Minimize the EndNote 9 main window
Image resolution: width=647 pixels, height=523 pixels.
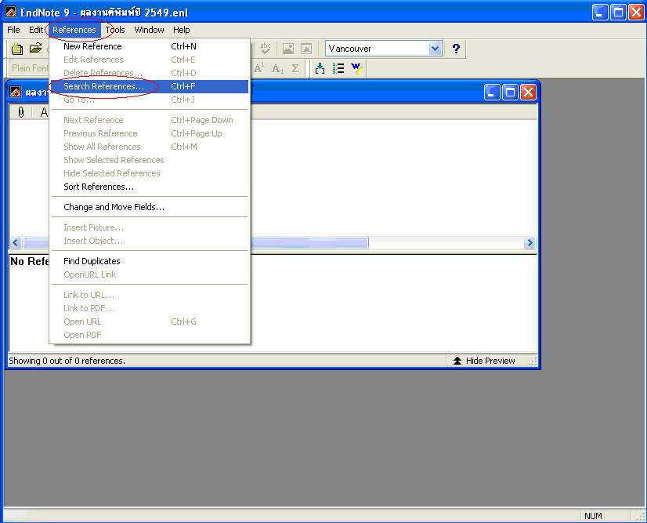(600, 12)
